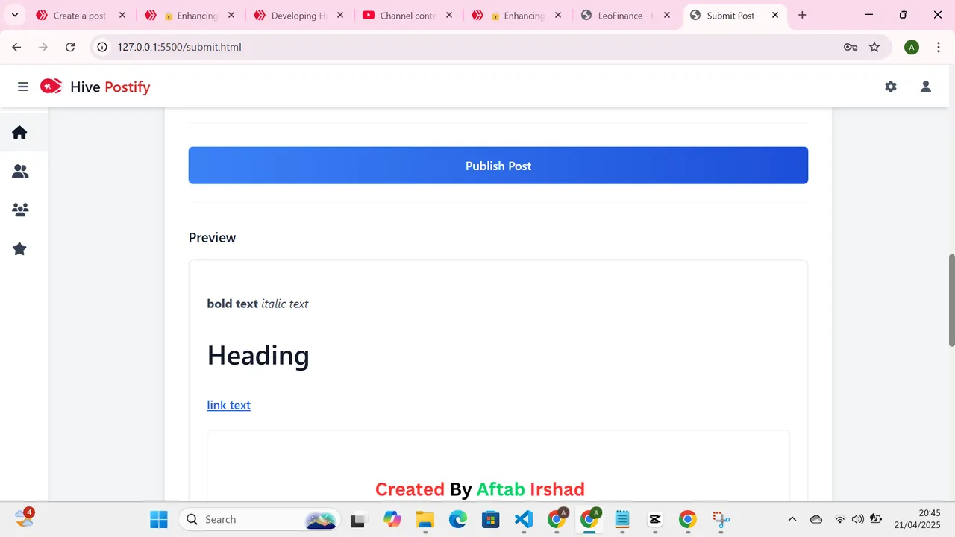
Task: Switch to the 'Developing H' tab
Action: click(299, 15)
